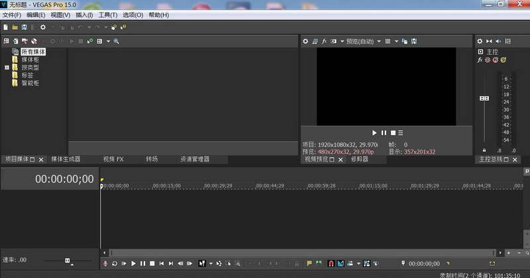Click the timeline ruler at 00:00:15;00
Image resolution: width=530 pixels, height=278 pixels.
pyautogui.click(x=166, y=186)
